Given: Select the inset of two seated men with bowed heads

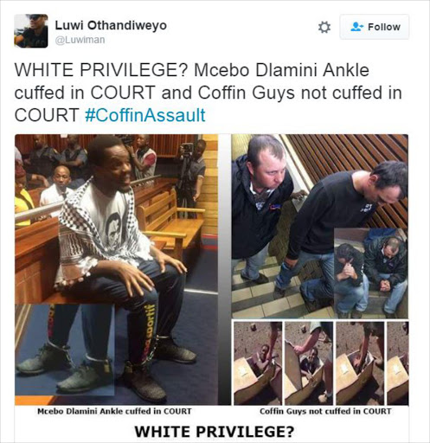Looking at the screenshot, I should [371, 273].
